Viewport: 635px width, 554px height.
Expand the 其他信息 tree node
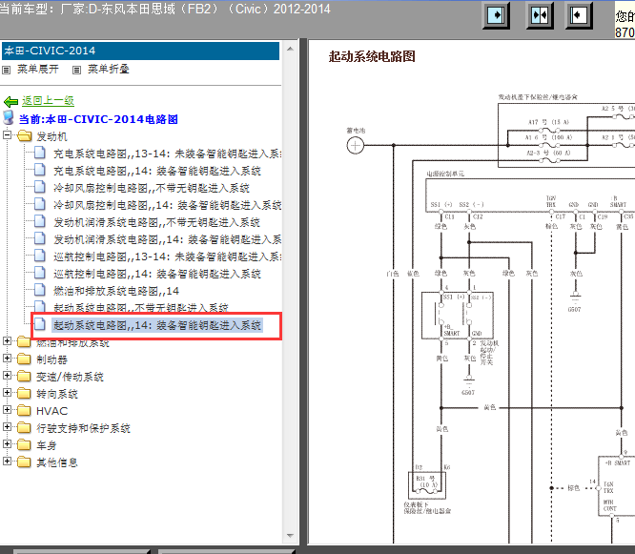[7, 461]
